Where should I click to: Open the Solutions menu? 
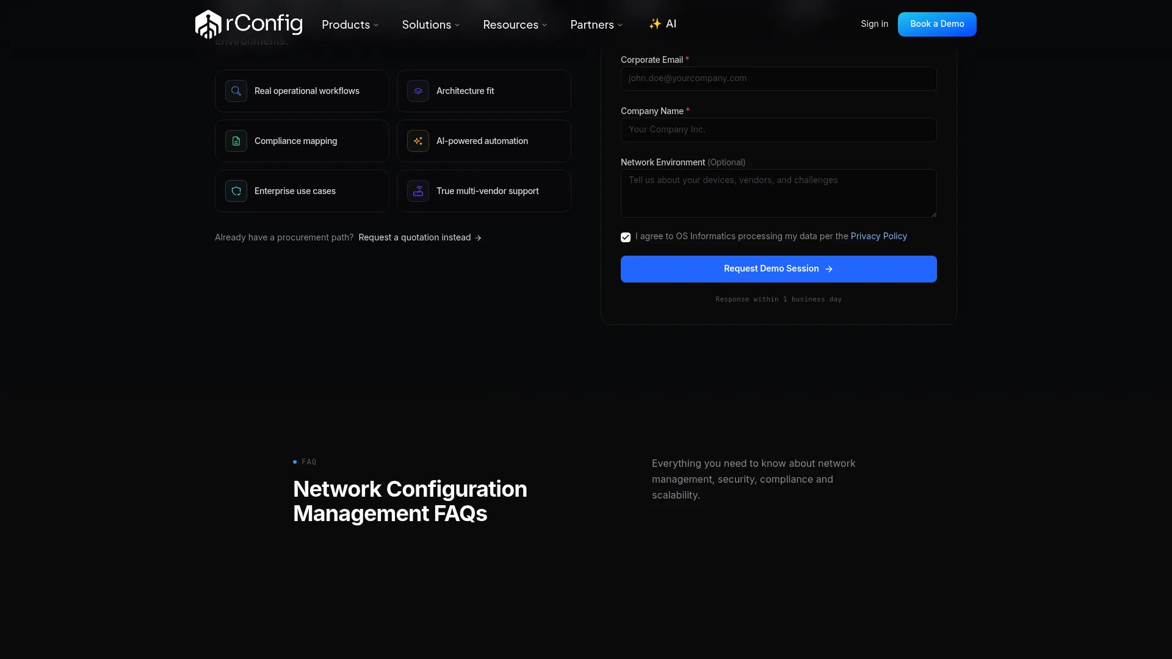click(x=431, y=24)
